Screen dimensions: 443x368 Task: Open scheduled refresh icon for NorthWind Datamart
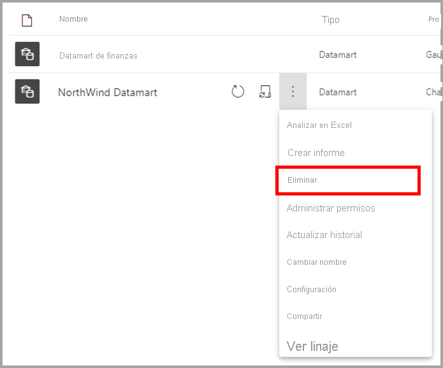pos(265,92)
